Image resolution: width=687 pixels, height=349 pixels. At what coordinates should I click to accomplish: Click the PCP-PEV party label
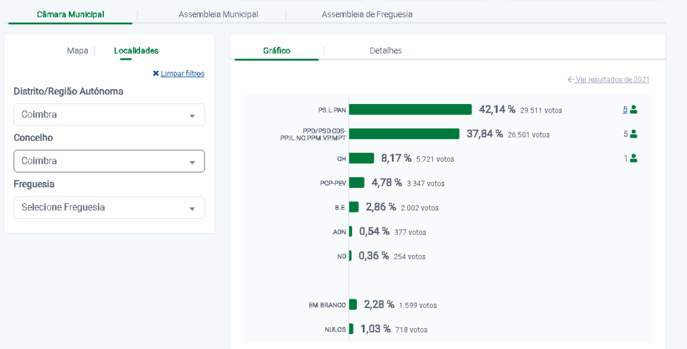333,183
